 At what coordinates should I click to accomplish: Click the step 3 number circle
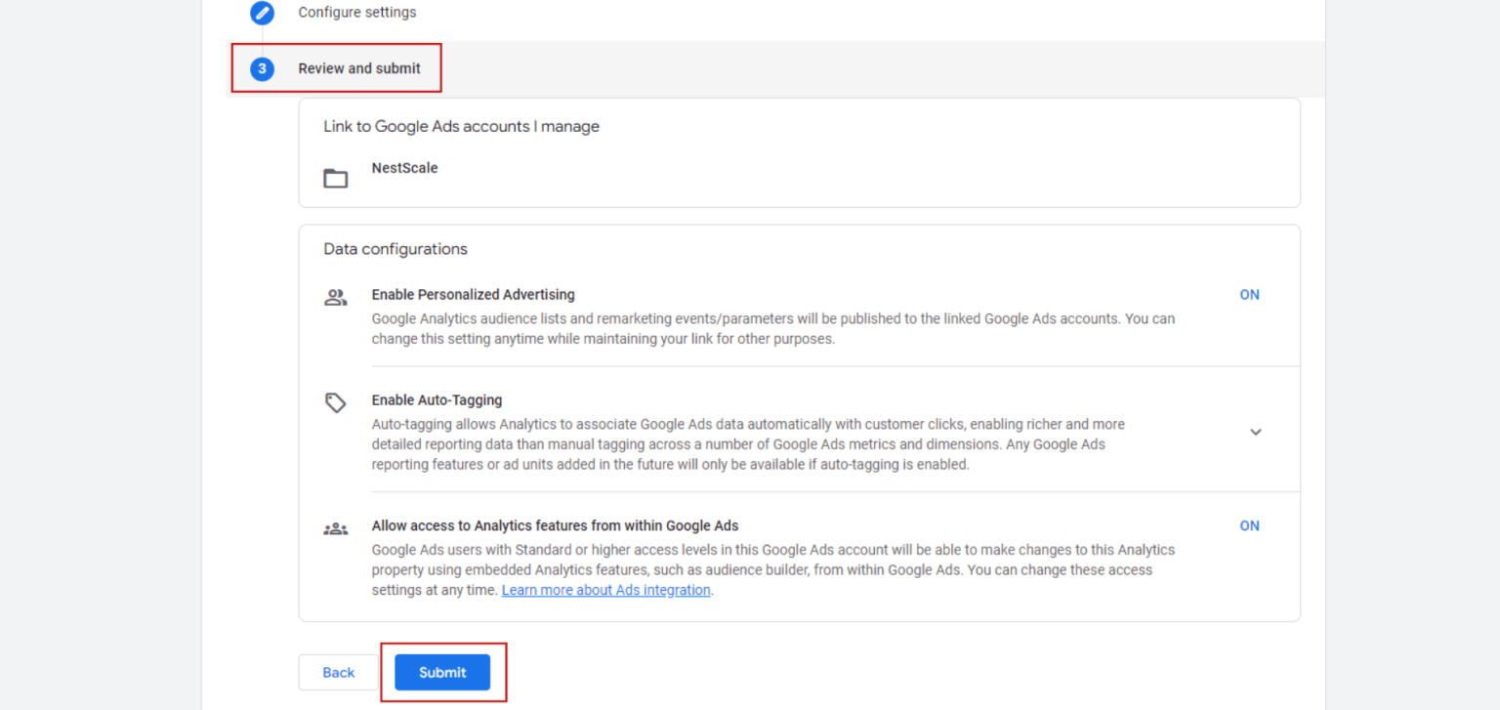pyautogui.click(x=262, y=68)
